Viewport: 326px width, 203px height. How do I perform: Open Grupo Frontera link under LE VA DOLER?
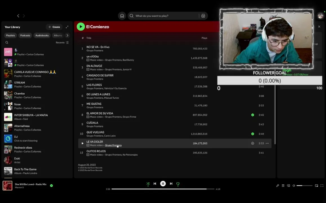[113, 145]
